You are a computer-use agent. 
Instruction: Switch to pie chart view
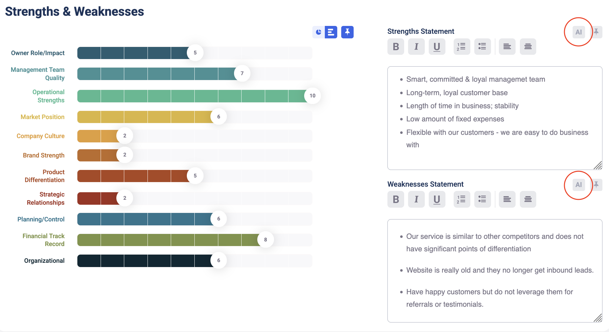tap(319, 32)
